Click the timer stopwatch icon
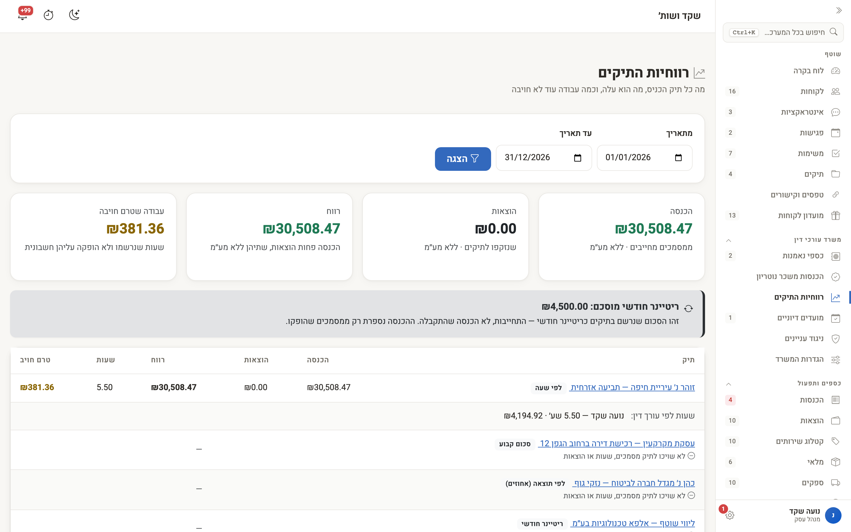Viewport: 851px width, 532px height. coord(48,15)
